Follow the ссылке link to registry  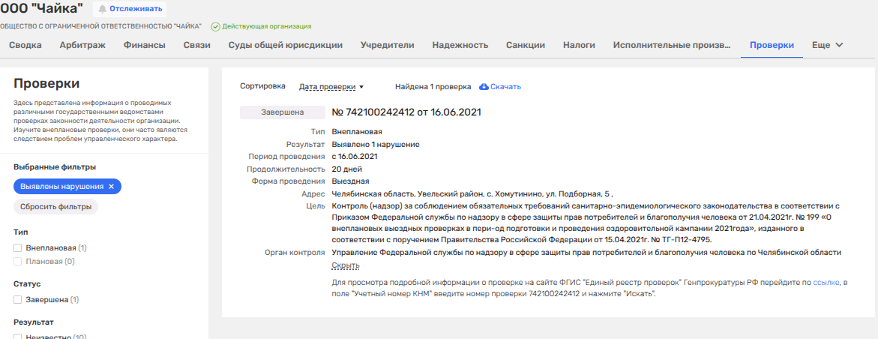[826, 283]
